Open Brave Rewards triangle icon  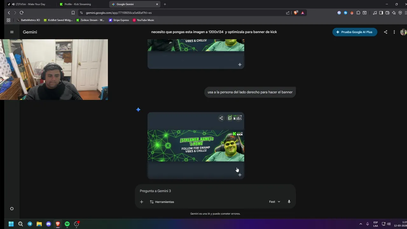click(x=302, y=13)
